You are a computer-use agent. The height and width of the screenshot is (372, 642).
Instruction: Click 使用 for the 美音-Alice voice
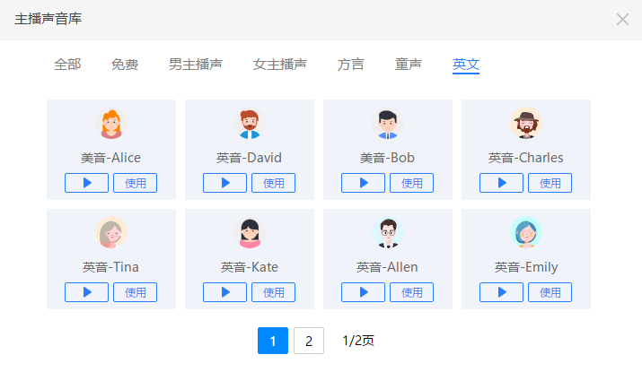135,183
